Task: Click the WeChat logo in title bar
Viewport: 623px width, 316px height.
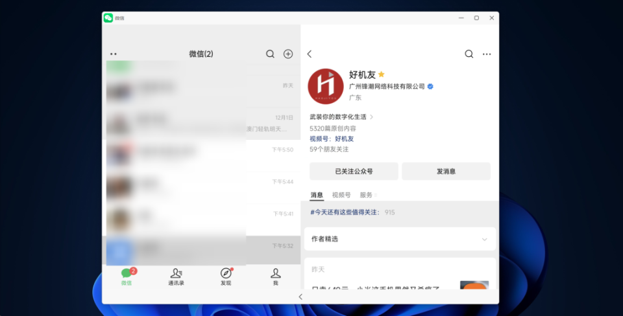Action: tap(108, 18)
